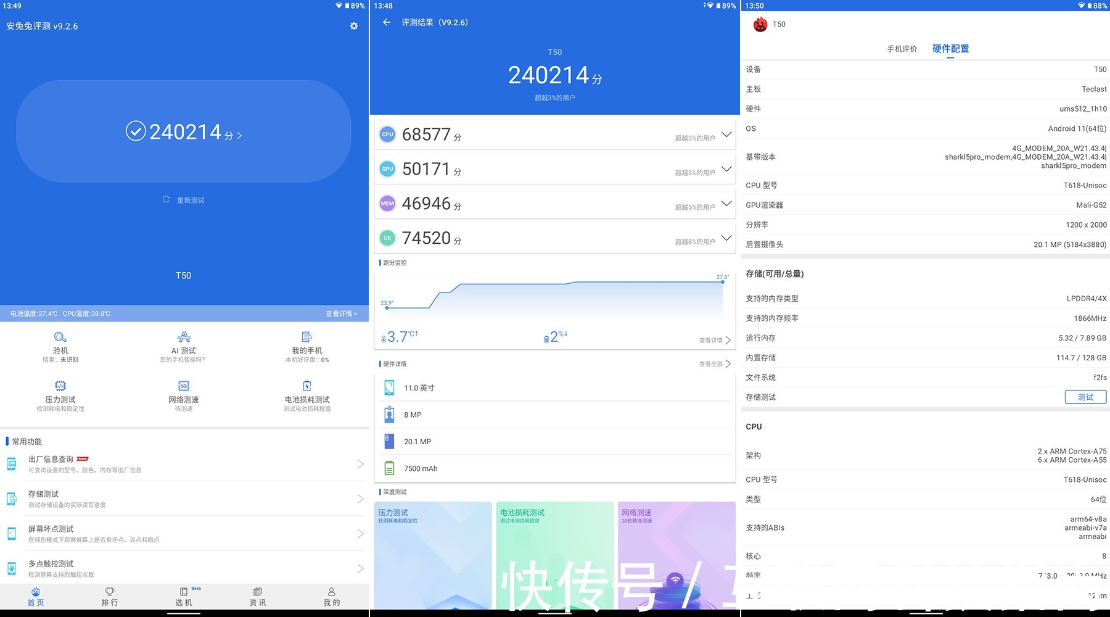
Task: Click the Mali-G52 GPU渲染器 value
Action: [x=1091, y=205]
